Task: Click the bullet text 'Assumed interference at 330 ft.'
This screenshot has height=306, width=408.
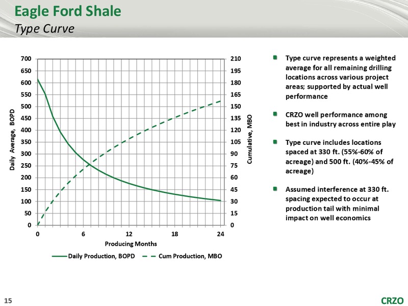Action: point(337,189)
